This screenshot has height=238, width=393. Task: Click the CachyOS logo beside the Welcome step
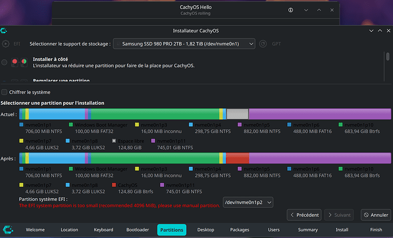9,229
